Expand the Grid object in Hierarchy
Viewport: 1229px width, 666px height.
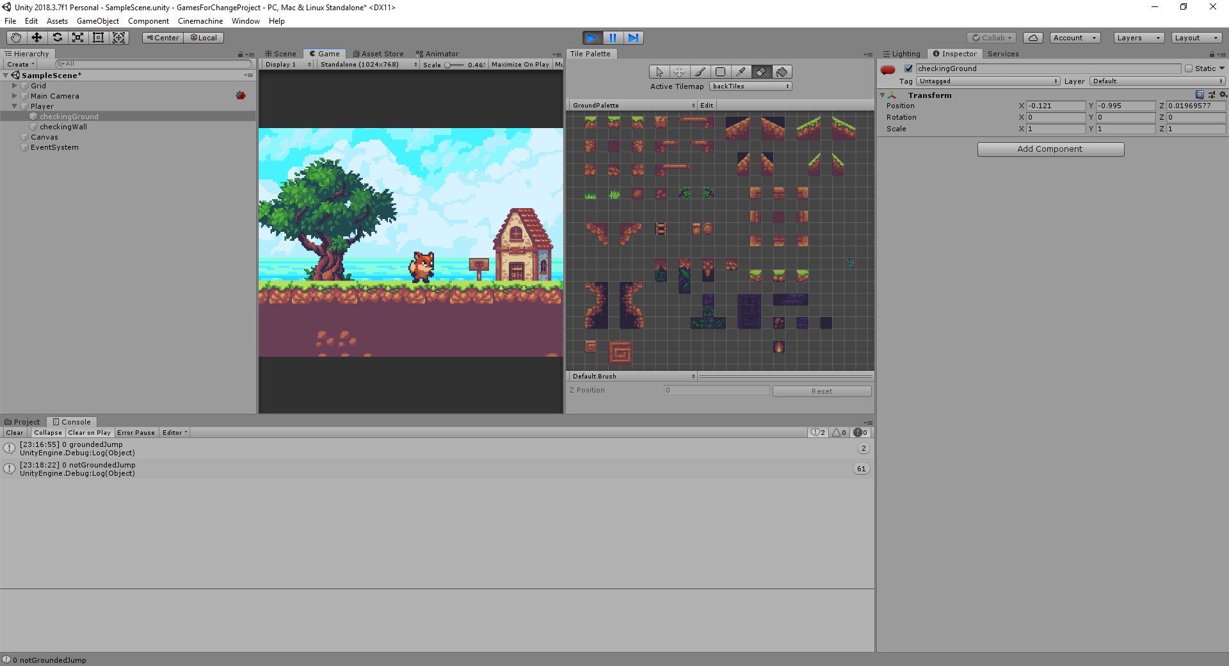(x=14, y=85)
